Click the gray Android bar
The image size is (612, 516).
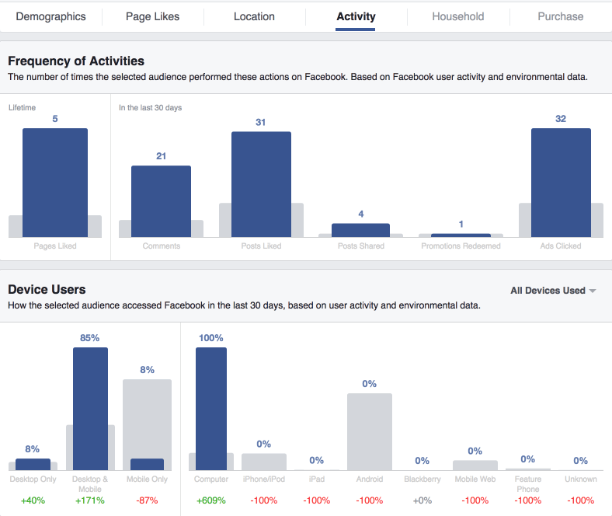[x=370, y=431]
